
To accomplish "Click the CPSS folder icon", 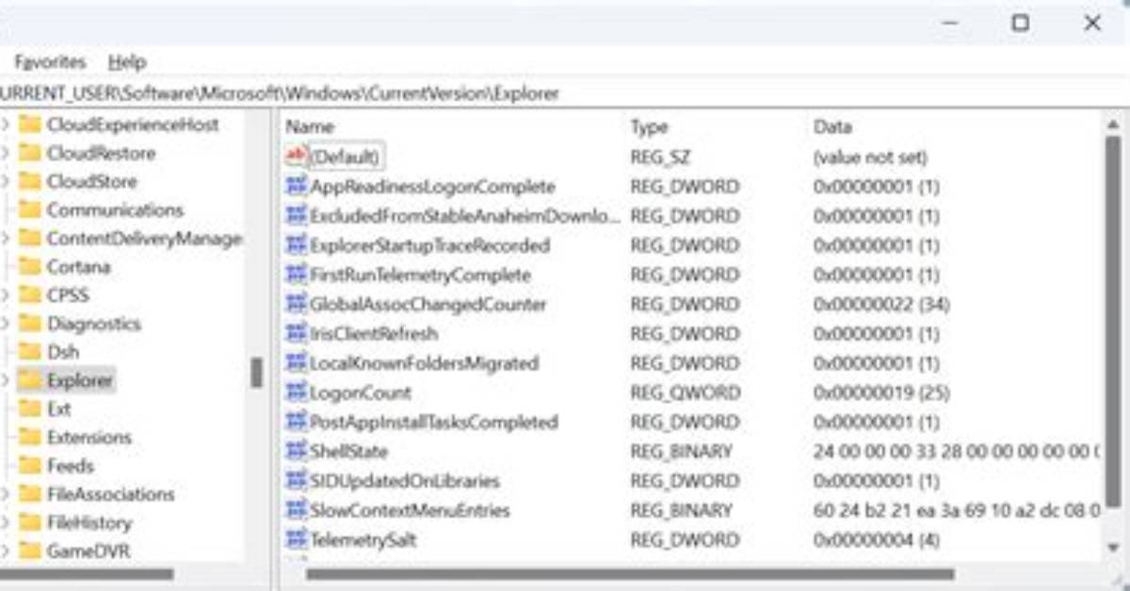I will pyautogui.click(x=30, y=295).
